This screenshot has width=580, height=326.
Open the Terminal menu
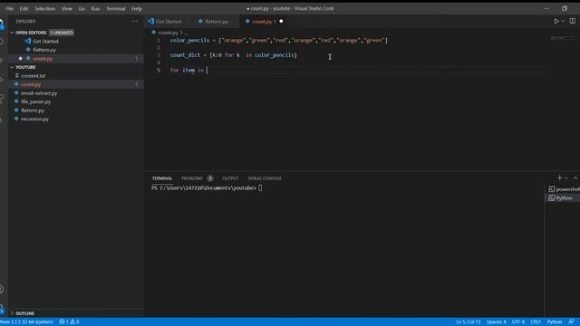click(x=116, y=8)
